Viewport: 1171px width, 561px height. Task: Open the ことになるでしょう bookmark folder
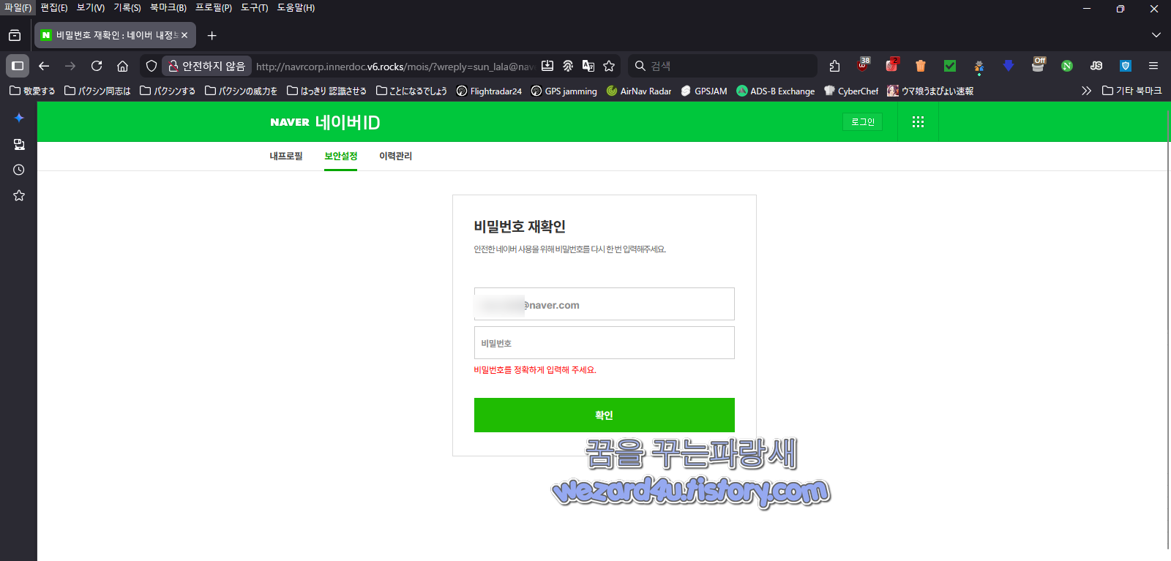[411, 91]
